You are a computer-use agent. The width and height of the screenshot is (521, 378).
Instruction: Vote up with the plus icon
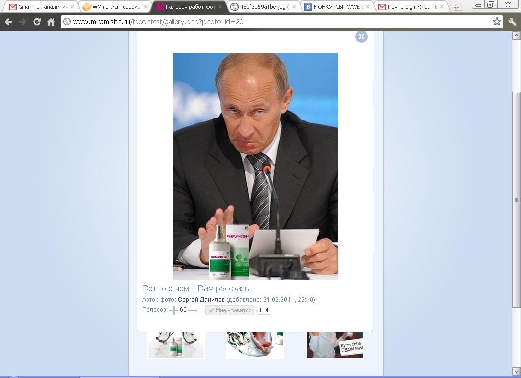(x=173, y=310)
